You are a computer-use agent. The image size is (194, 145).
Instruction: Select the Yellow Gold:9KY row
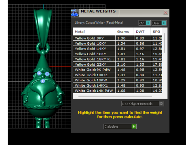[x=117, y=38]
